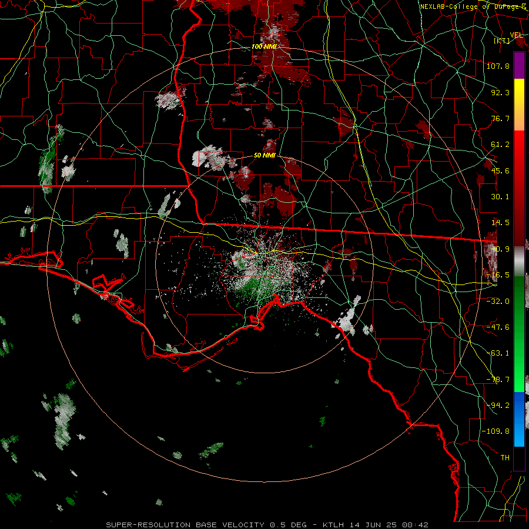This screenshot has width=529, height=529.
Task: Click the NEXLAB-College of DuPage credit text
Action: click(473, 6)
